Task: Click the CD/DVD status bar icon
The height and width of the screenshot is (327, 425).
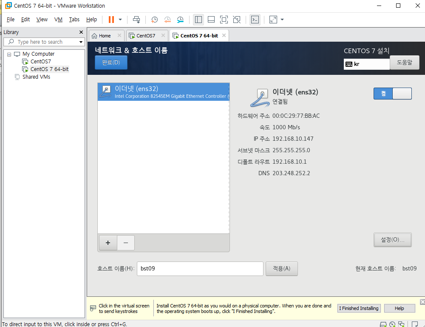Action: click(x=392, y=324)
